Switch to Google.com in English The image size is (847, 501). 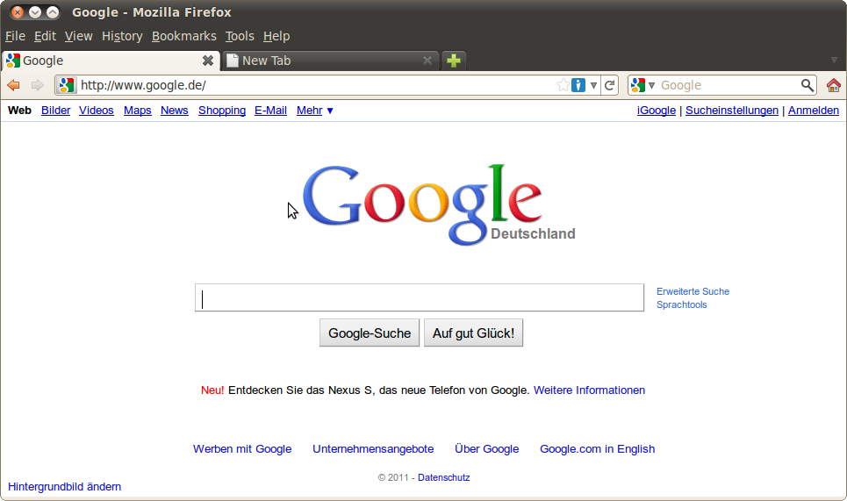coord(598,449)
